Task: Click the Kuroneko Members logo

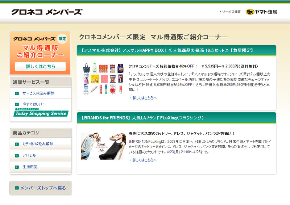Action: tap(46, 12)
